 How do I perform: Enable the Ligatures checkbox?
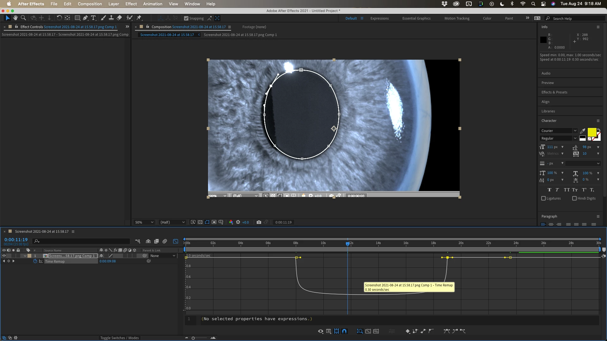pyautogui.click(x=543, y=198)
